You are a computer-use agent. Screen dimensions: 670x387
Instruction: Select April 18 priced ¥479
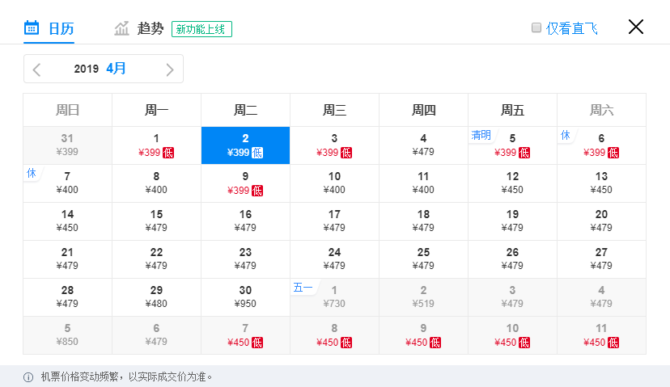pyautogui.click(x=423, y=221)
